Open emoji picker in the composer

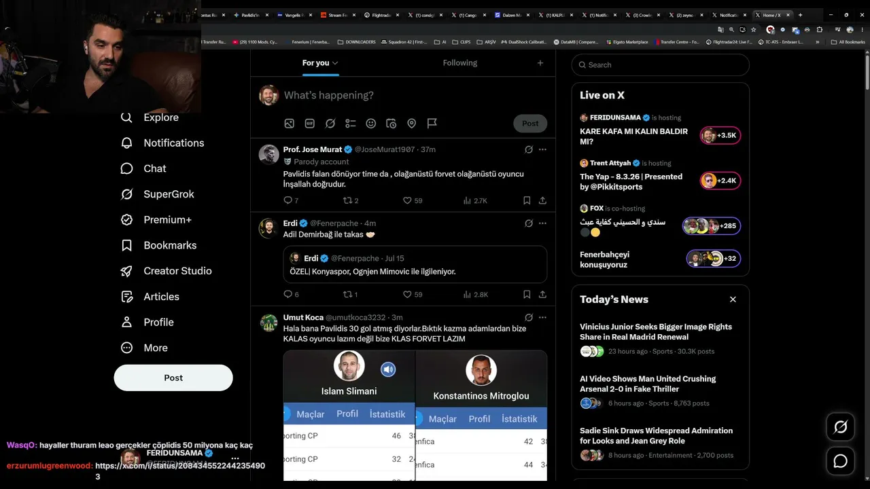tap(371, 124)
